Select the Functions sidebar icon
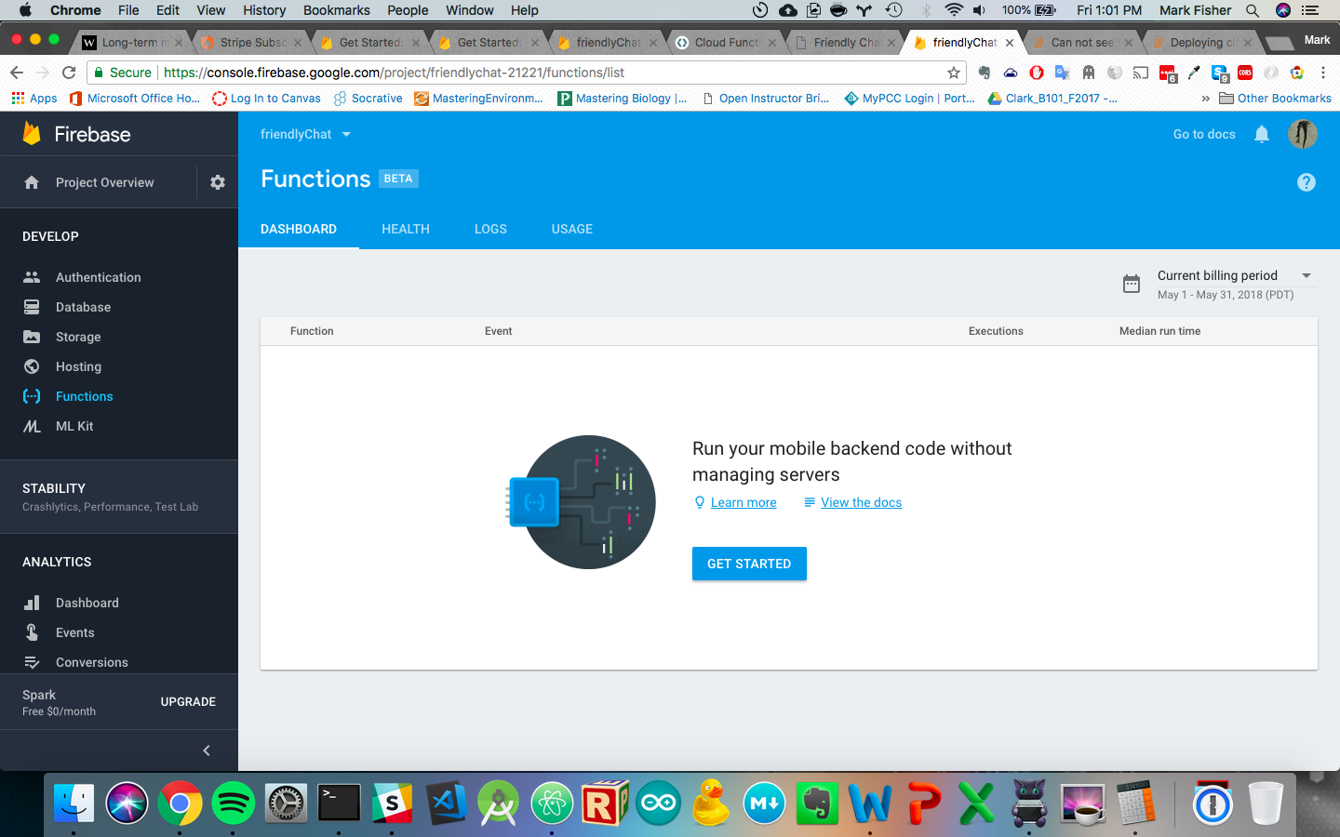Screen dimensions: 1340x837 (32, 396)
